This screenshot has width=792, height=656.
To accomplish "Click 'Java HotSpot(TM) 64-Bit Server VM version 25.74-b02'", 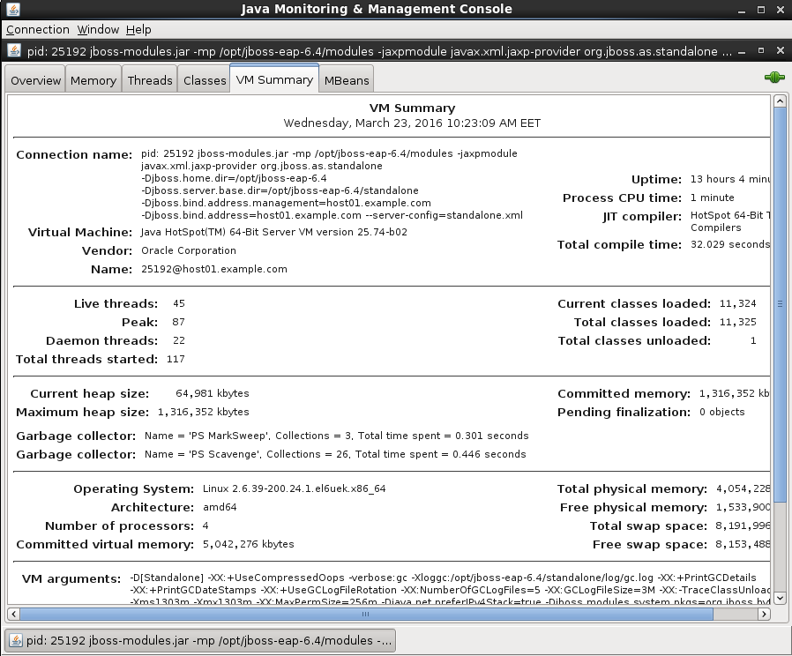I will tap(274, 232).
